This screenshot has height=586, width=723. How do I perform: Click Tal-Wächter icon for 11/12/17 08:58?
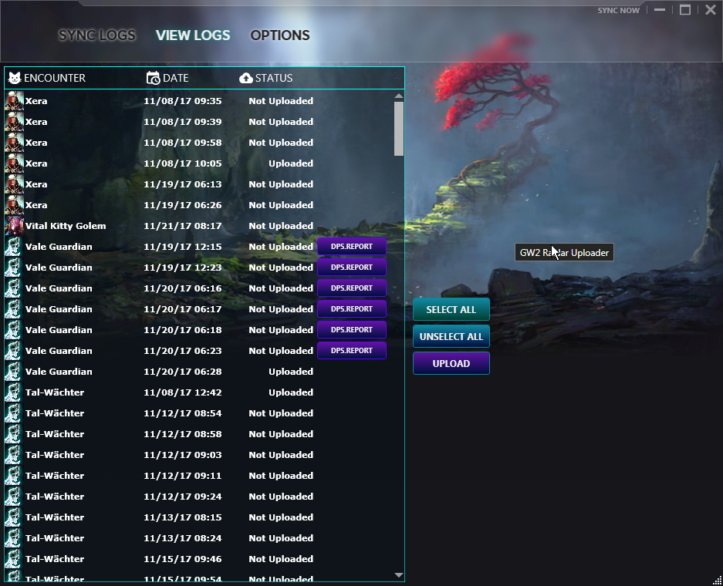pyautogui.click(x=14, y=433)
